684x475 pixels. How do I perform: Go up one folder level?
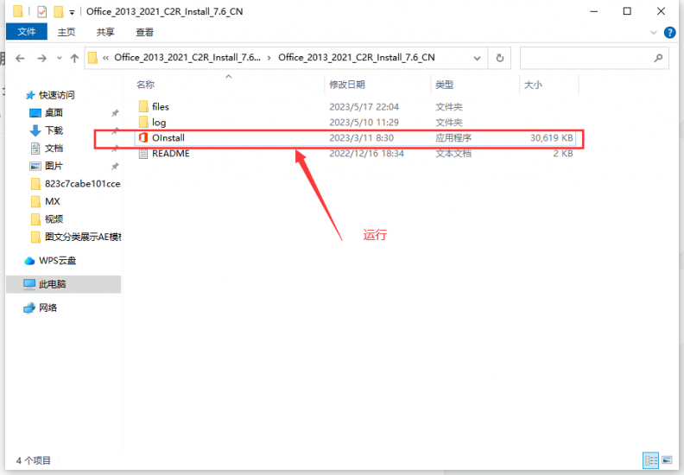click(x=74, y=58)
